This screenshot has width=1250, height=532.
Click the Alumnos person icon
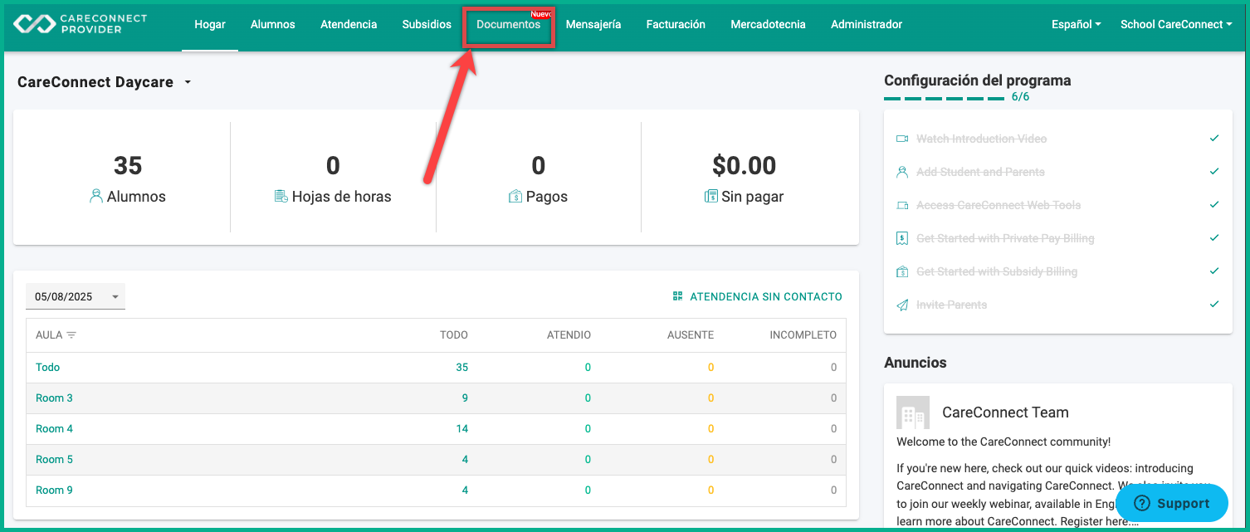(96, 197)
